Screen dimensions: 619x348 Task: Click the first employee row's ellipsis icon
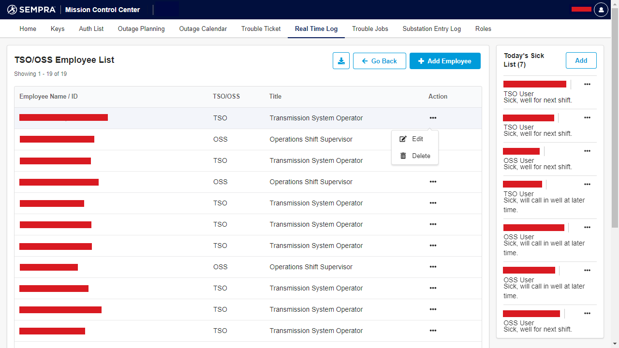pyautogui.click(x=433, y=118)
